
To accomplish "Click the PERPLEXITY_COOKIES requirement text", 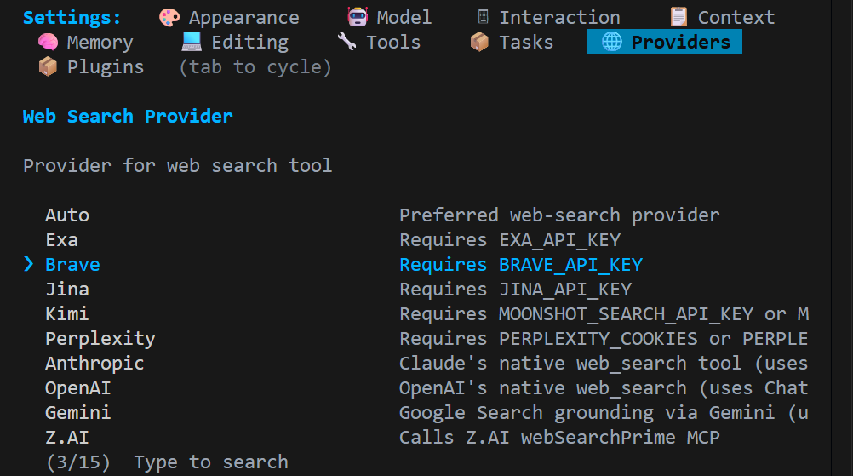I will coord(604,339).
